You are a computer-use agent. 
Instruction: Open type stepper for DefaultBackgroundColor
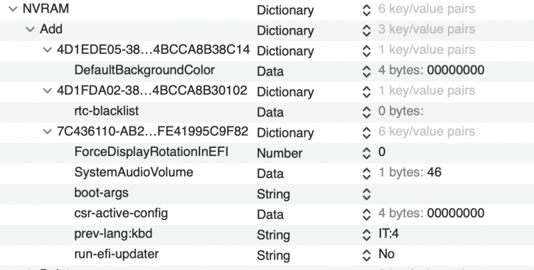coord(365,71)
